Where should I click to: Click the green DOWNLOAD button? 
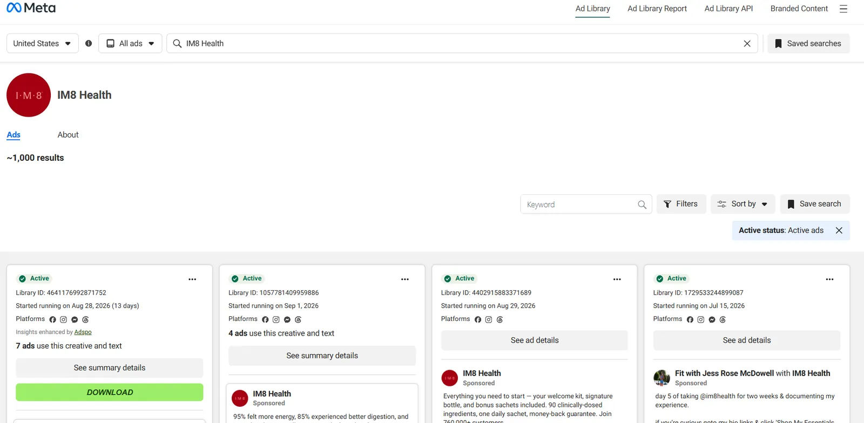click(110, 392)
